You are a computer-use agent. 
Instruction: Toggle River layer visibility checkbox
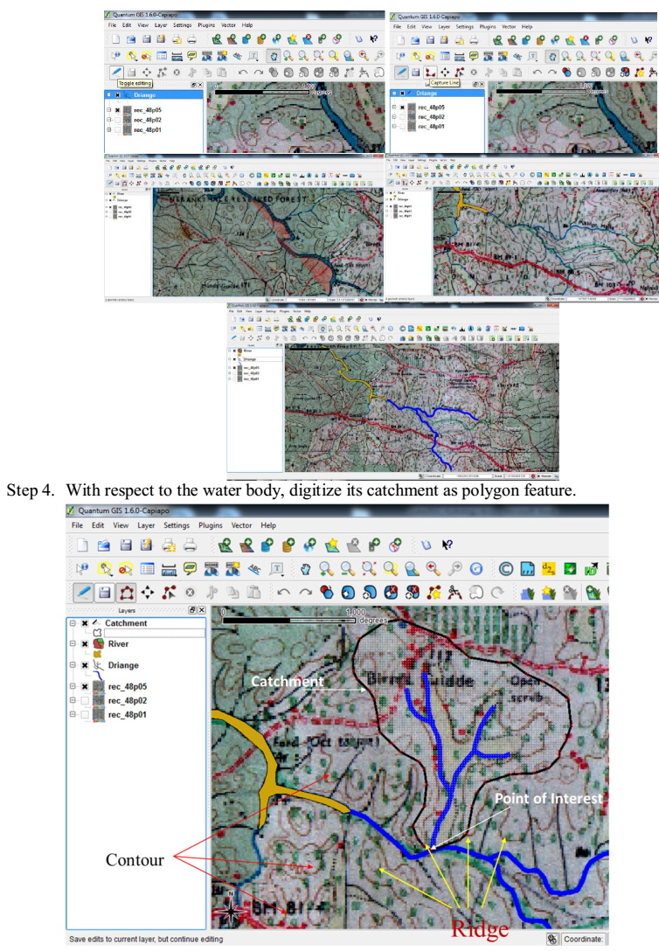[85, 644]
